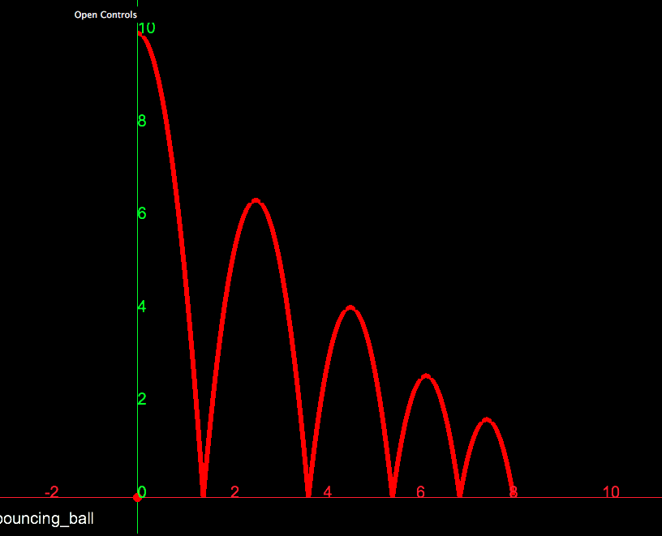
Task: Click the peak of the tallest bounce arc
Action: 256,200
